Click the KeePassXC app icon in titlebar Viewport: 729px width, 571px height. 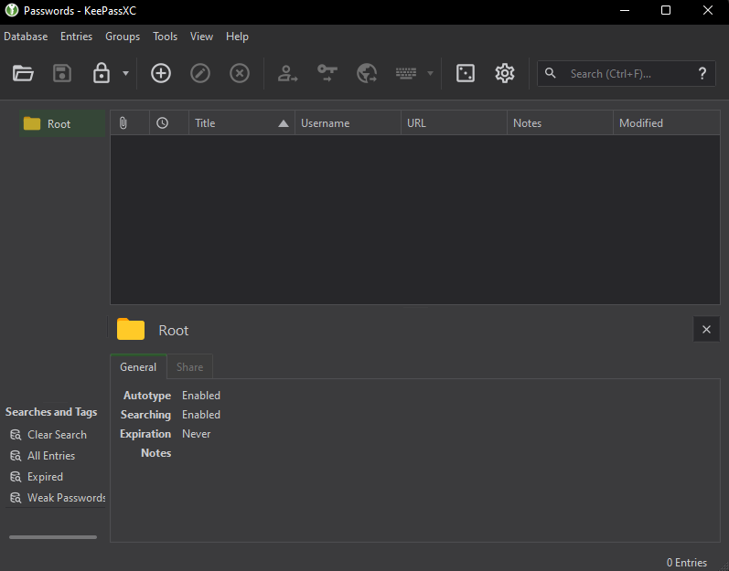tap(12, 10)
